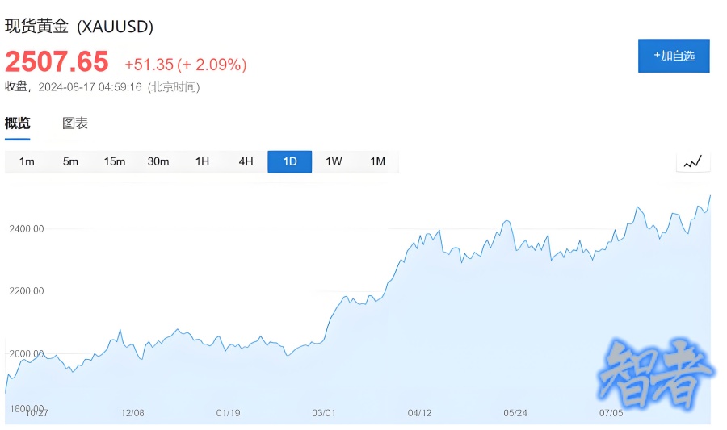Choose the 30m interval

158,161
